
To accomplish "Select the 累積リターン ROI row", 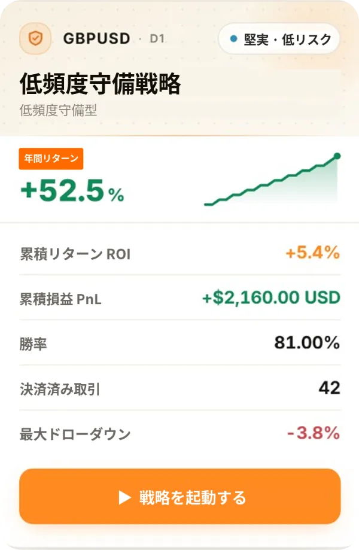I will pyautogui.click(x=180, y=253).
